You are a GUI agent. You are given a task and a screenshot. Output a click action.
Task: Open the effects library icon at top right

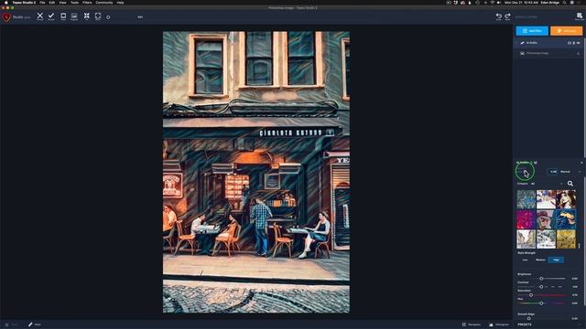point(580,16)
